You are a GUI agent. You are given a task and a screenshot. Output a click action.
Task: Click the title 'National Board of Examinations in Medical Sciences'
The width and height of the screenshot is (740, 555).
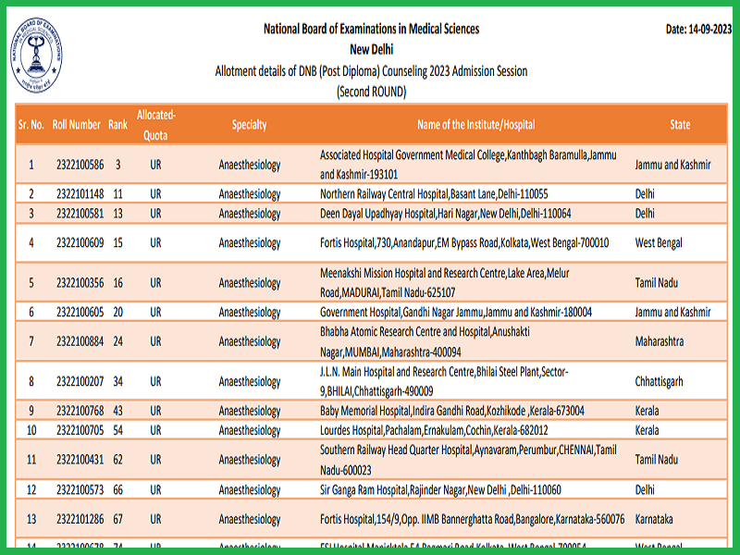click(x=372, y=30)
